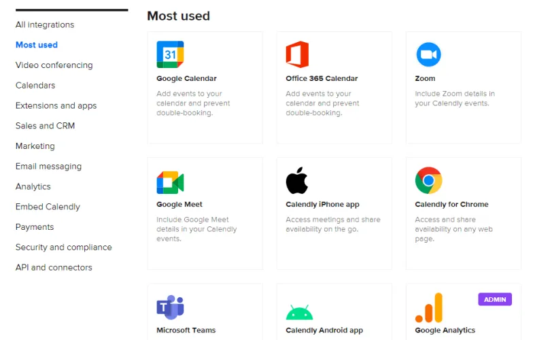Open the Calendly iPhone app title link
The height and width of the screenshot is (340, 535).
pos(322,205)
